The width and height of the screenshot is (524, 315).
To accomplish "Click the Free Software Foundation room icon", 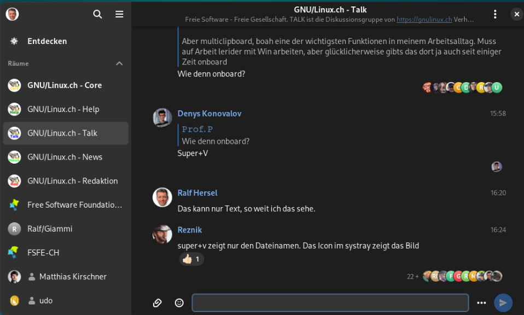I will pos(14,205).
